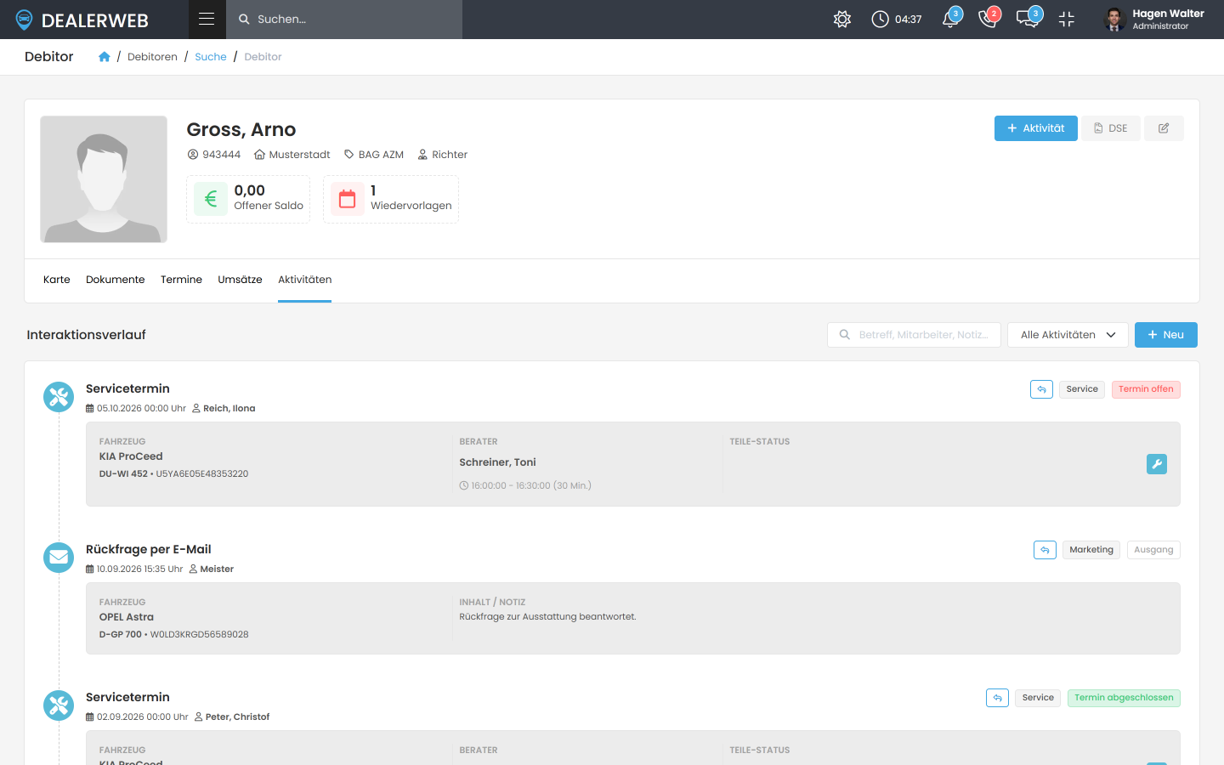
Task: Click the Termin abgeschlossen status badge
Action: pos(1124,698)
